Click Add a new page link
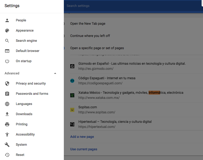This screenshot has width=203, height=160. click(82, 137)
